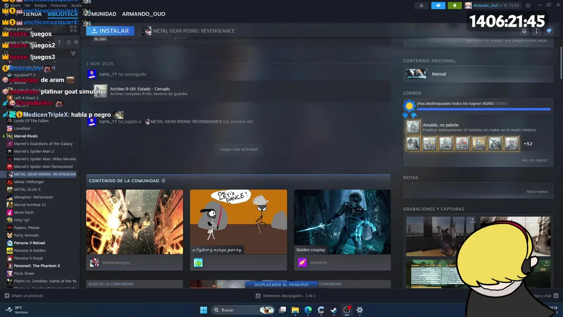Click IsaYa_YT avatar in achievement activity
The height and width of the screenshot is (317, 563).
click(x=92, y=74)
